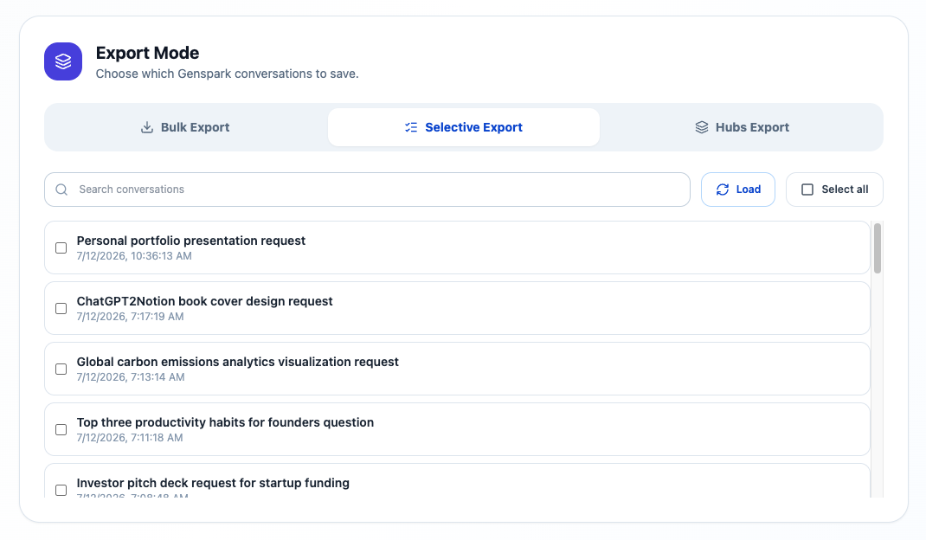926x540 pixels.
Task: Click the magnifier icon in the search box
Action: [61, 190]
